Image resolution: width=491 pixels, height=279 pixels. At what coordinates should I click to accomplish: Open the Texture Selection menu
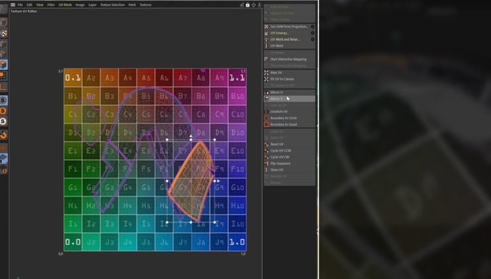tap(112, 5)
